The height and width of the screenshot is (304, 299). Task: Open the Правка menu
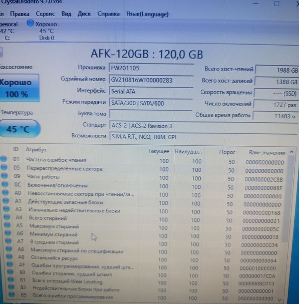point(20,14)
